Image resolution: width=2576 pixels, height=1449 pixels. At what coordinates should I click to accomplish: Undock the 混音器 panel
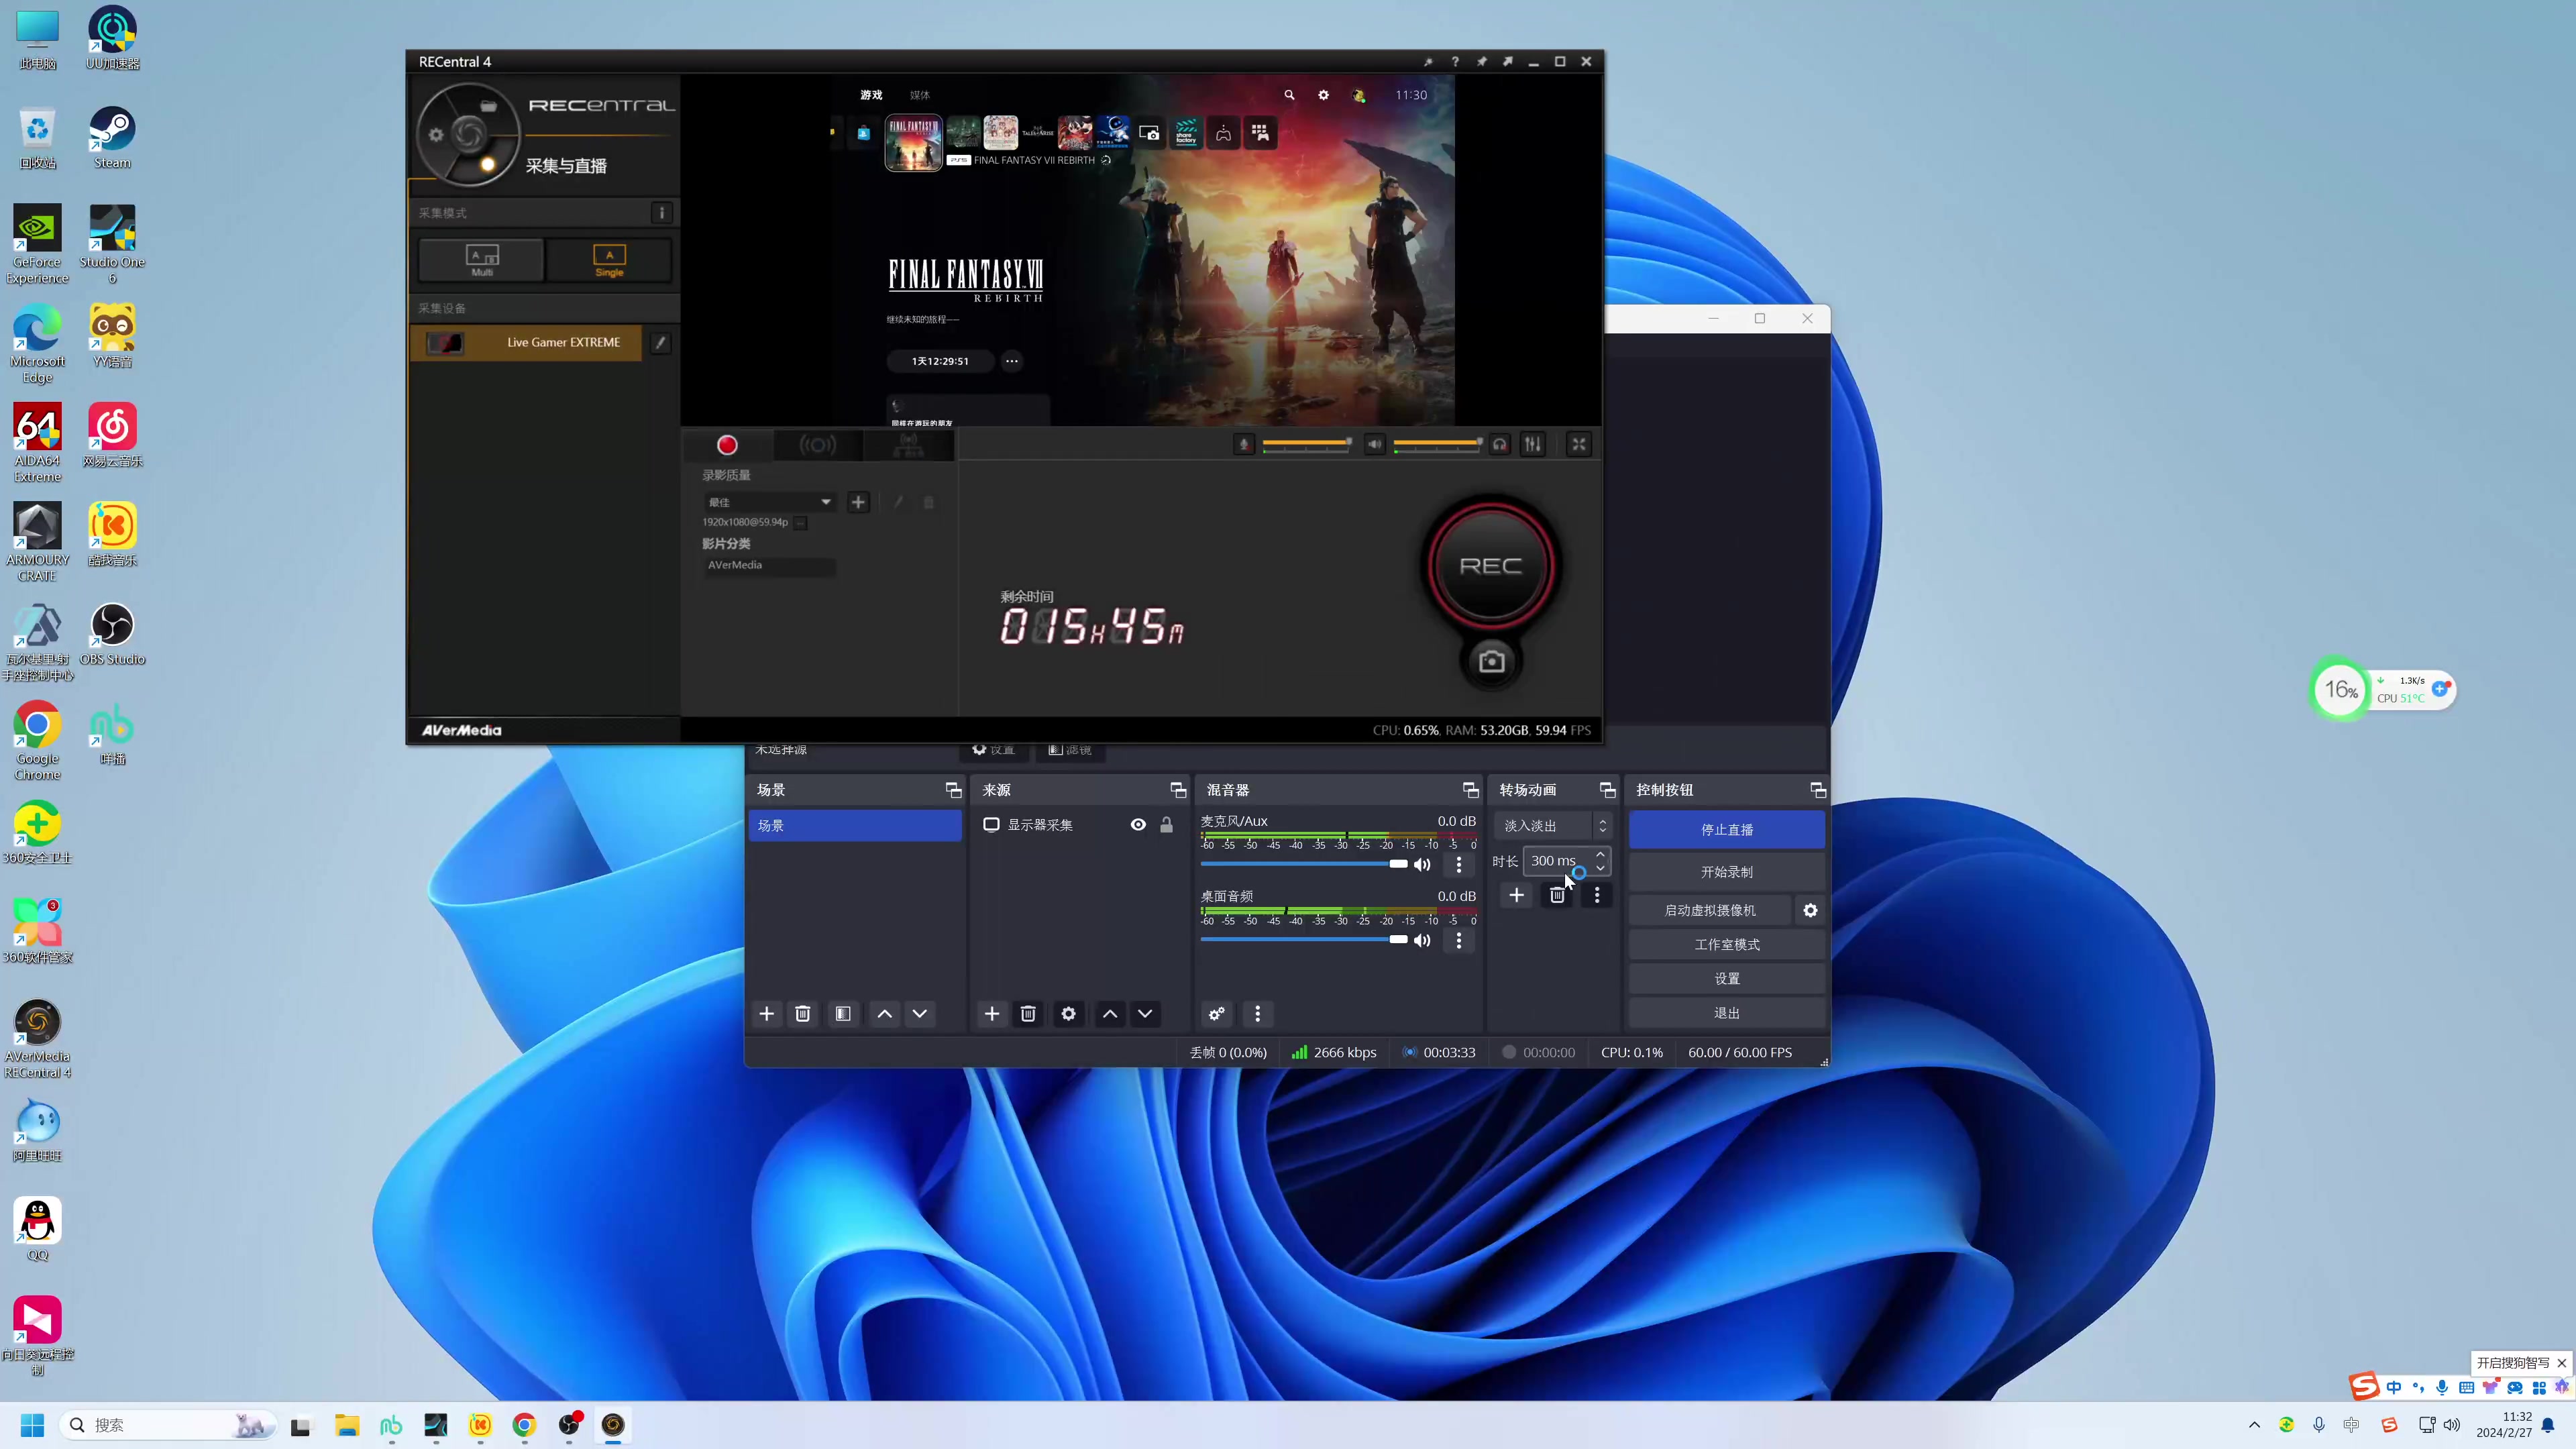1470,790
